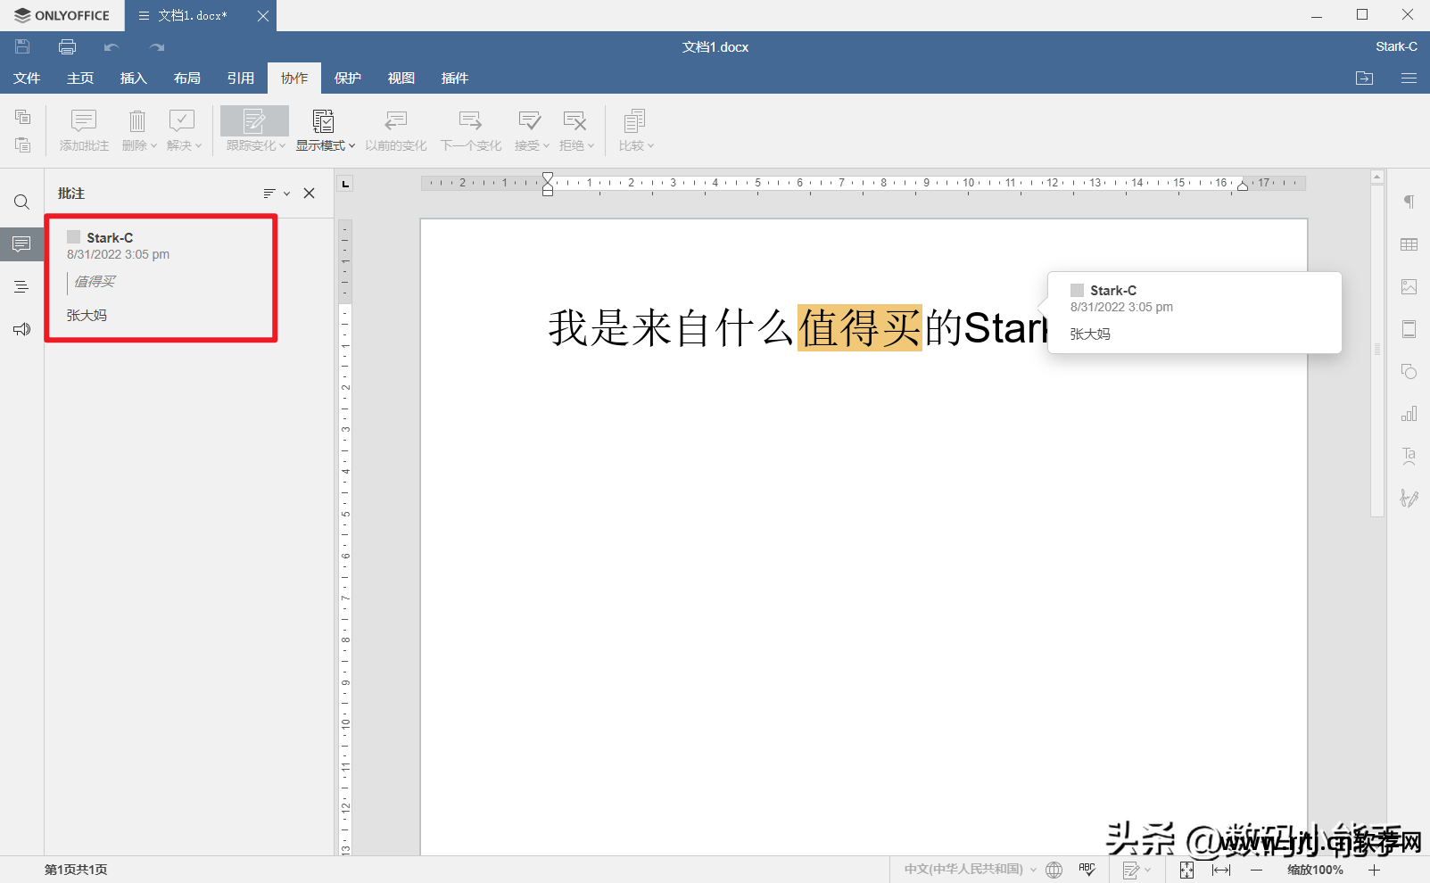
Task: Open the 解决 resolve dropdown
Action: (x=184, y=130)
